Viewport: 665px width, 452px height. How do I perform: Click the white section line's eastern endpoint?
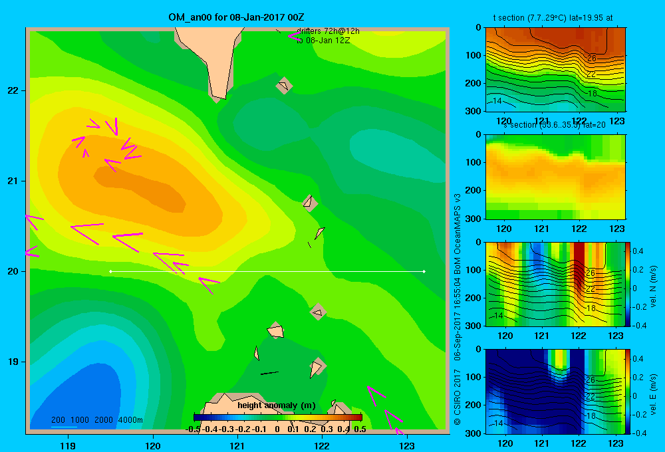coord(424,271)
